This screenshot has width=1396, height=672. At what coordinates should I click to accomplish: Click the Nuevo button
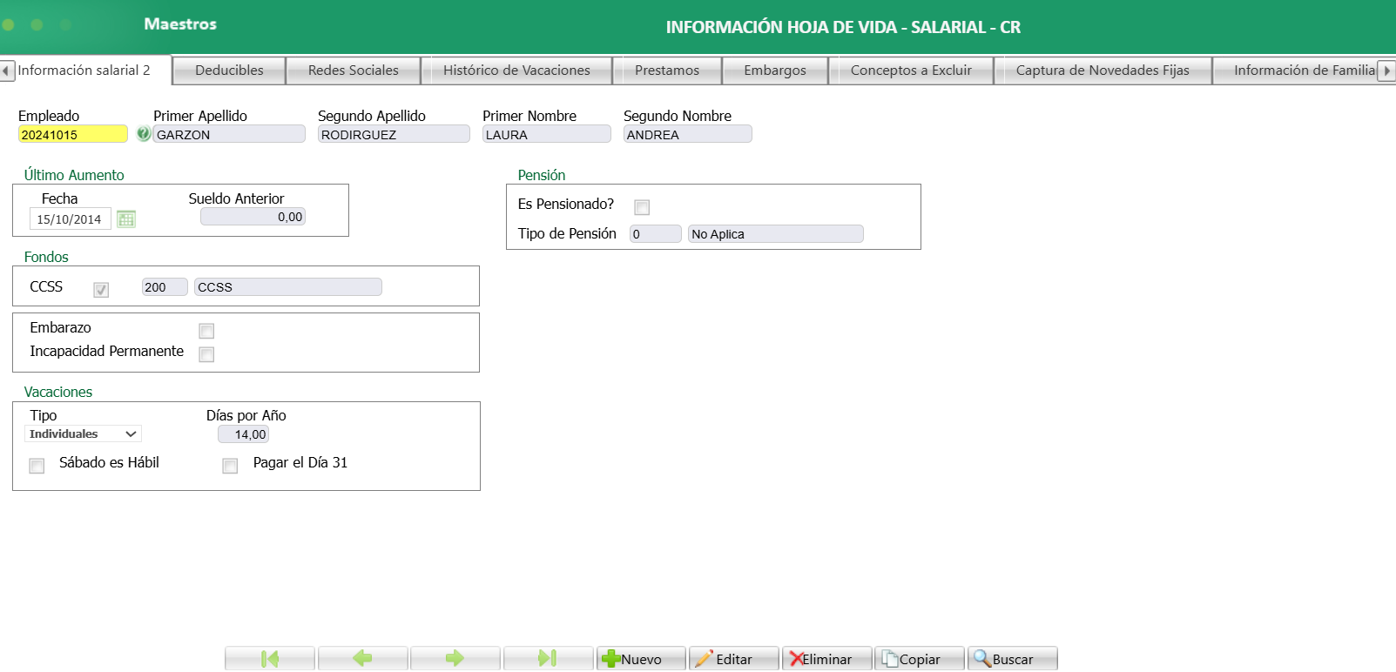(x=641, y=659)
